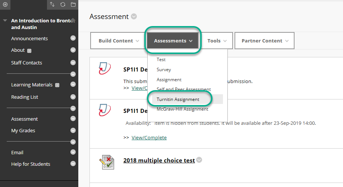Image resolution: width=343 pixels, height=187 pixels.
Task: Select Self and Peer Assessment option
Action: (x=183, y=89)
